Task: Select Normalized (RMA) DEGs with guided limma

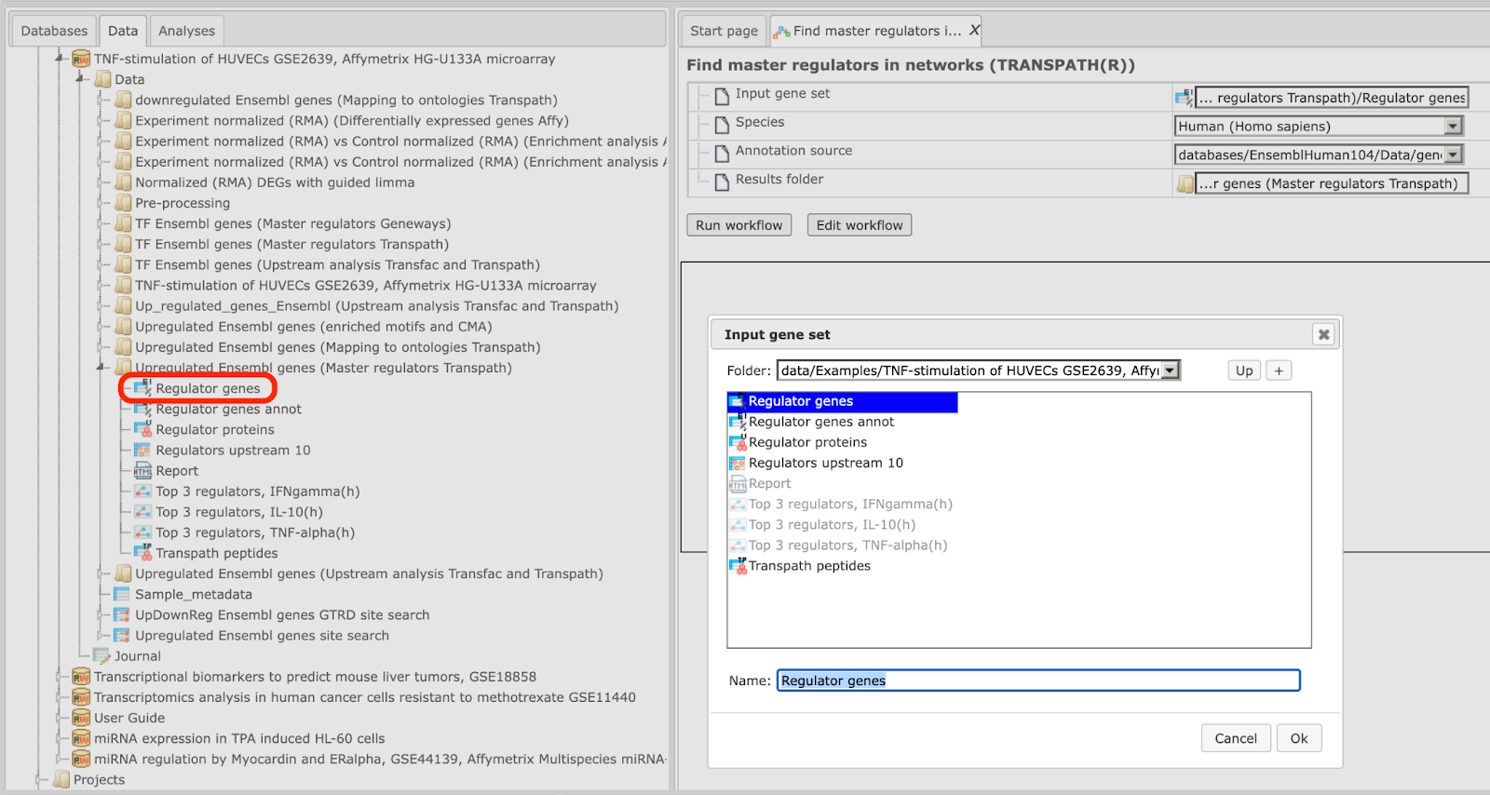Action: point(275,182)
